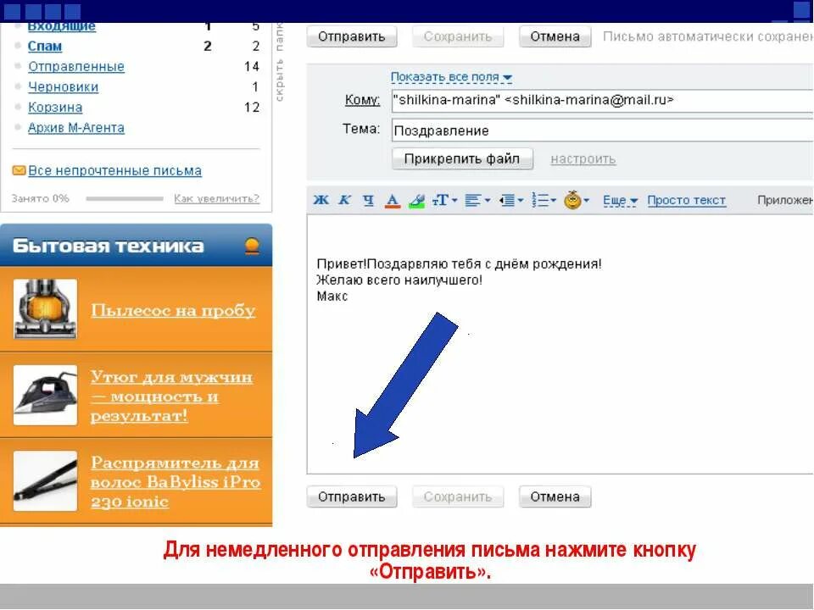Image resolution: width=814 pixels, height=610 pixels.
Task: Open the indent options dropdown
Action: [x=511, y=200]
